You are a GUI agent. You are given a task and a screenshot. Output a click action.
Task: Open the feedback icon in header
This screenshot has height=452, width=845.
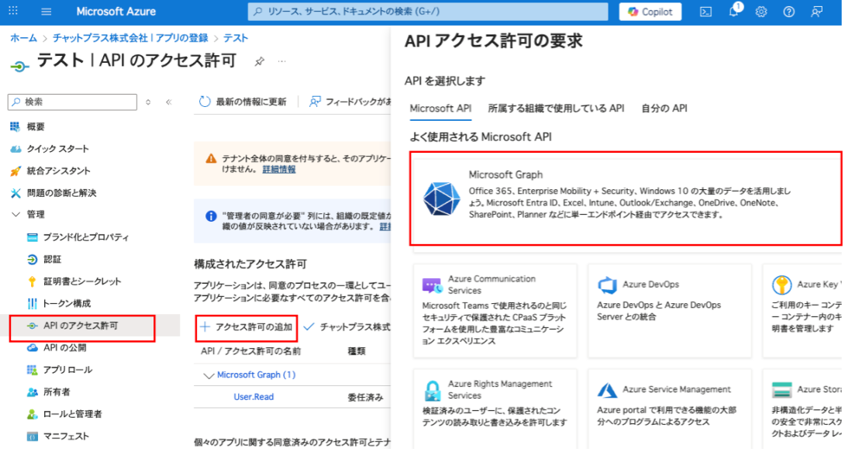tap(817, 12)
